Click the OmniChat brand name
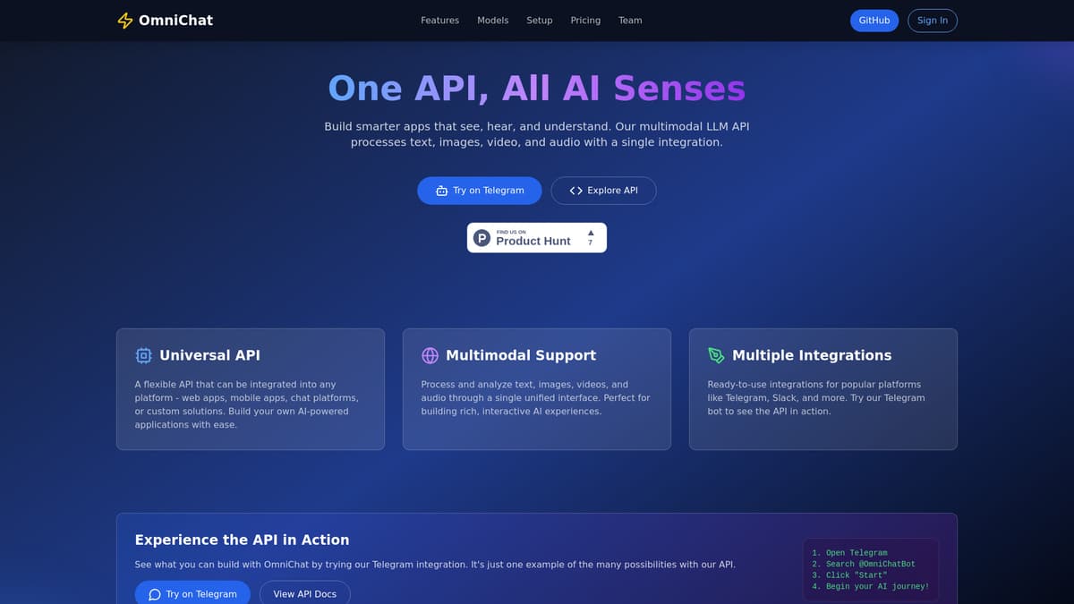 tap(175, 20)
